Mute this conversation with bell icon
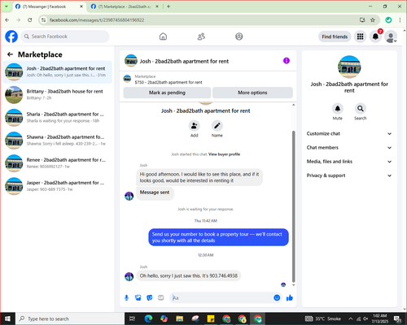Screen dimensions: 407x325 coord(338,109)
